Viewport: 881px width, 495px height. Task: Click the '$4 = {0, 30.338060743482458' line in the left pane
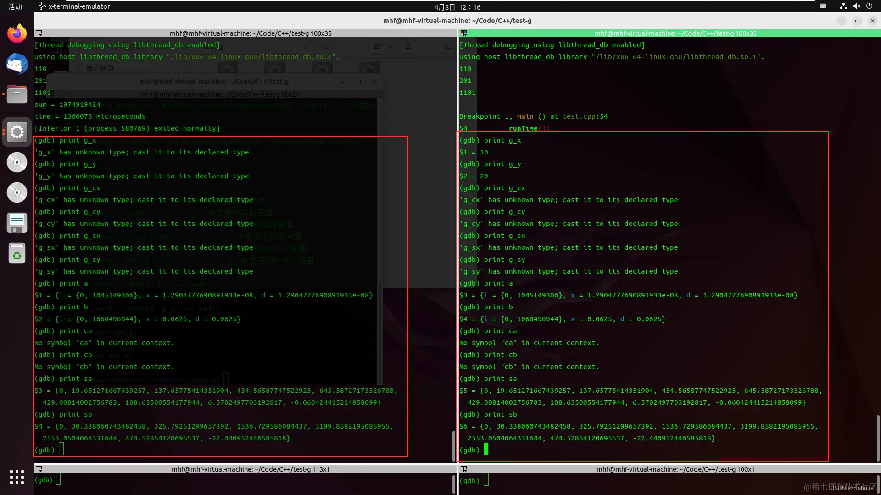(214, 426)
